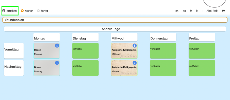This screenshot has width=230, height=100.
Task: Switch language to de
Action: coord(184,11)
